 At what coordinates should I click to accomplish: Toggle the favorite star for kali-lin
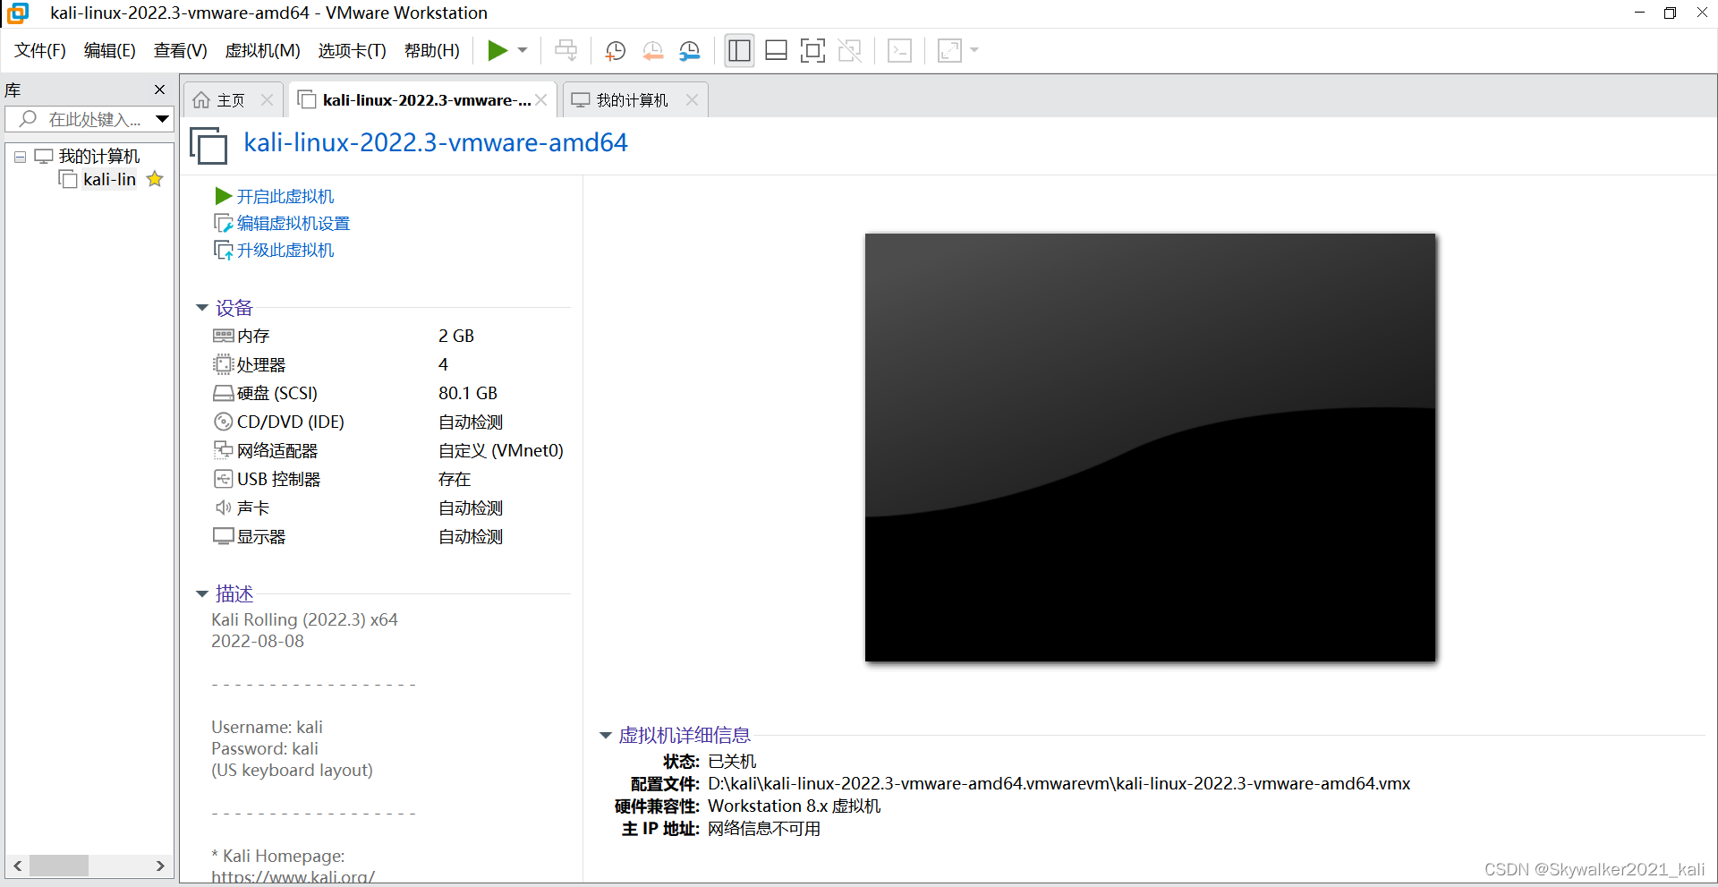pos(155,179)
